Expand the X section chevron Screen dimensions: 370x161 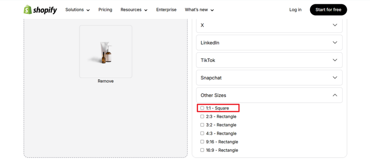335,25
